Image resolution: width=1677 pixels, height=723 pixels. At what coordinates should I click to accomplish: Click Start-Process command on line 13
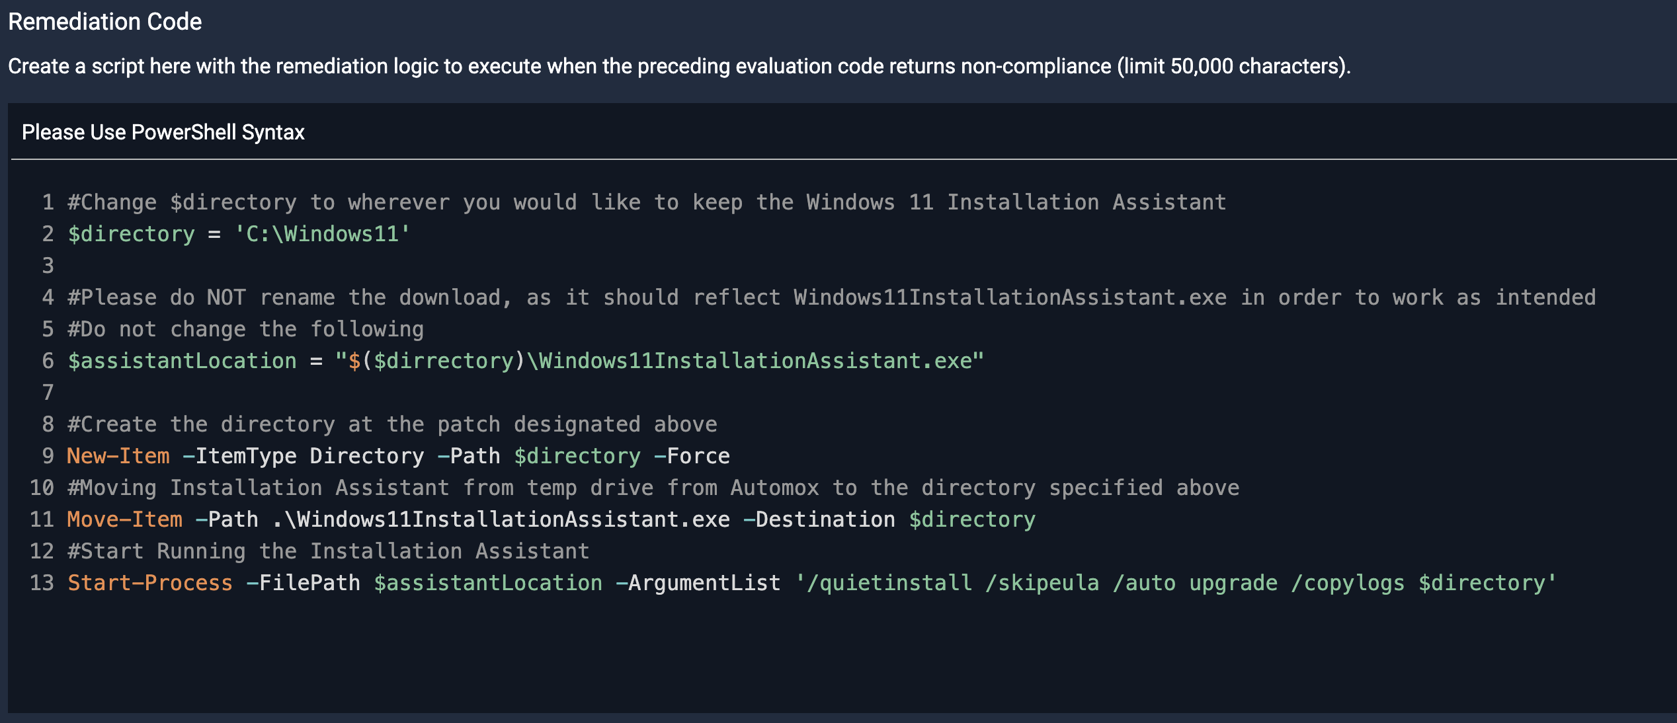point(150,583)
